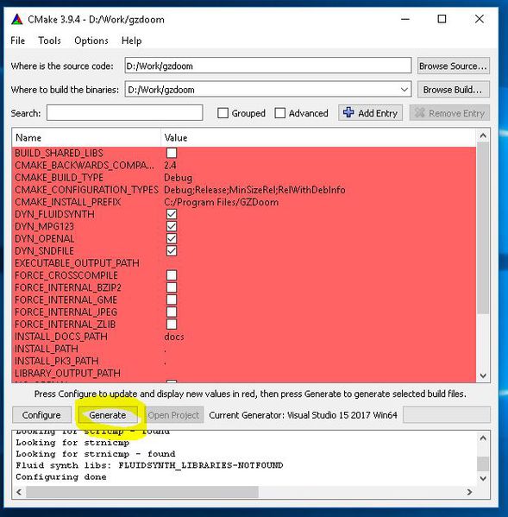Click the variables list scrollbar thumb

pos(483,228)
